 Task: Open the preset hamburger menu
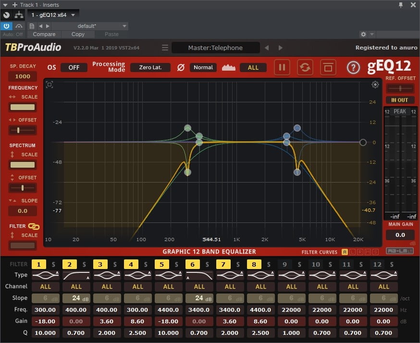(165, 48)
